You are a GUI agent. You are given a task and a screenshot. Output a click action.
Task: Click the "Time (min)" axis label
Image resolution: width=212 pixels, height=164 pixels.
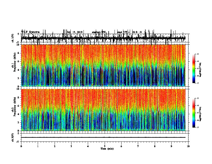coord(107,149)
